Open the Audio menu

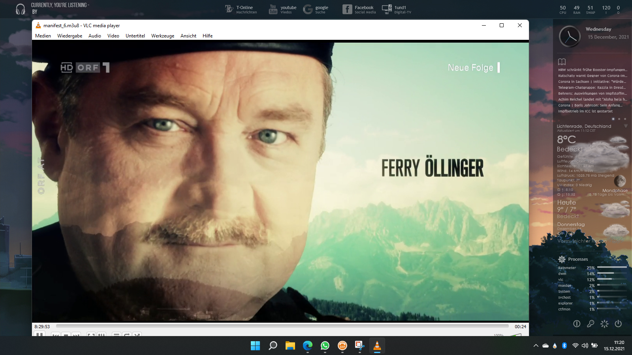click(x=95, y=36)
